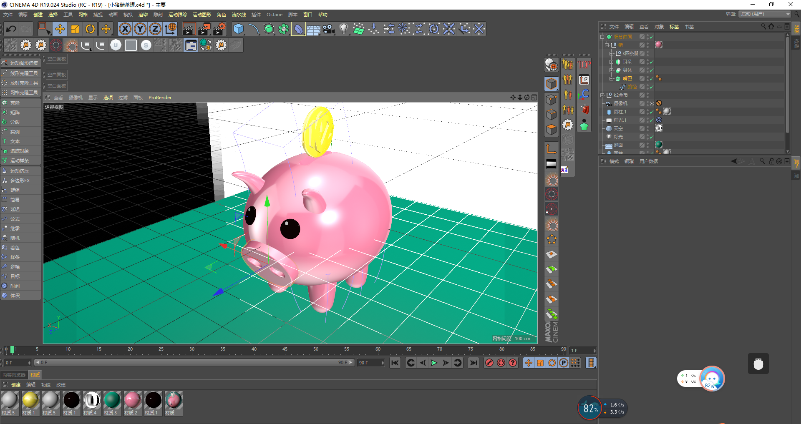801x424 pixels.
Task: Open Edit Render Settings gear clapperboard
Action: coord(219,29)
